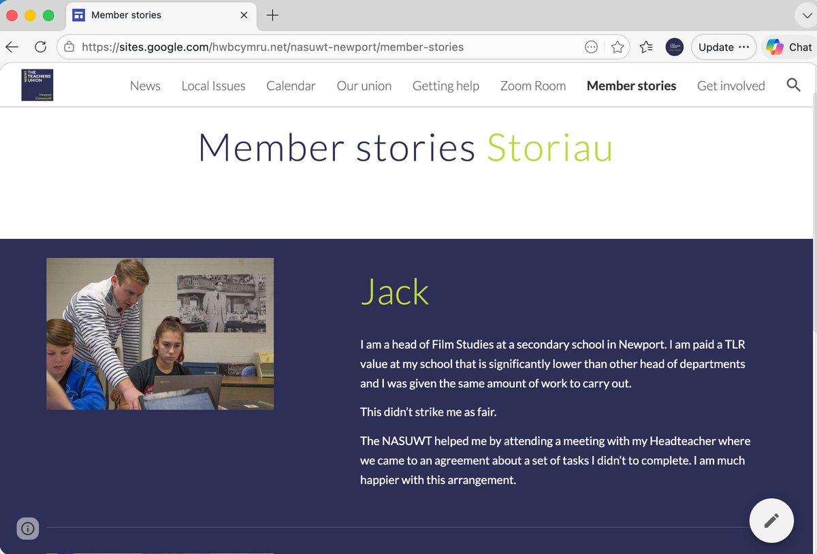Expand the tab list chevron
817x554 pixels.
click(806, 15)
